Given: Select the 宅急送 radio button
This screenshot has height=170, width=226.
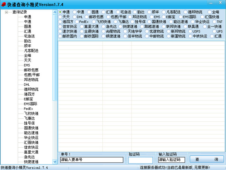Looking at the screenshot, I should (x=118, y=12).
